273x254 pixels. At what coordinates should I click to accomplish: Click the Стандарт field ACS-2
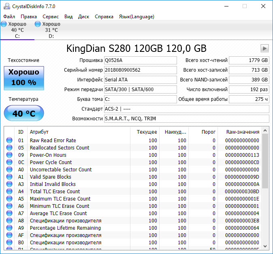pyautogui.click(x=187, y=109)
